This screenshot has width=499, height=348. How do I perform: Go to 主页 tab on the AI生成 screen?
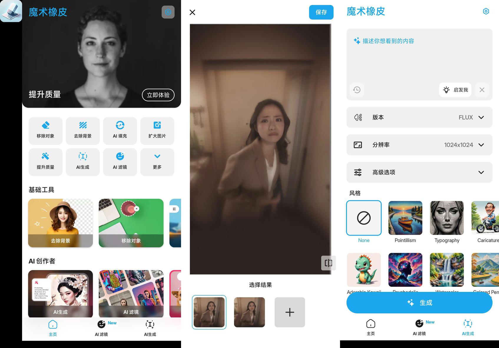(371, 327)
